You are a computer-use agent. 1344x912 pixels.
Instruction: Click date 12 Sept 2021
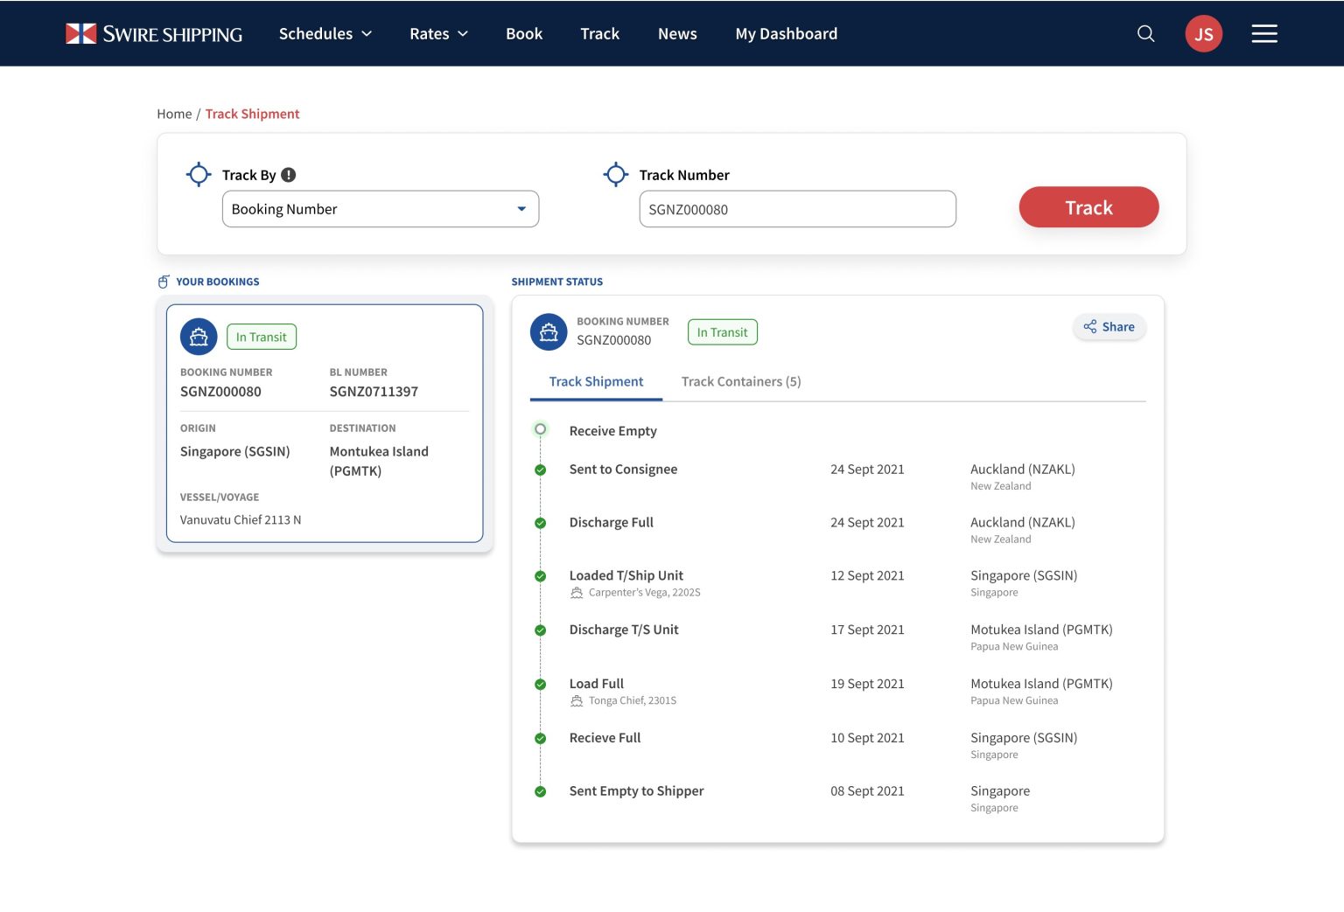point(867,576)
